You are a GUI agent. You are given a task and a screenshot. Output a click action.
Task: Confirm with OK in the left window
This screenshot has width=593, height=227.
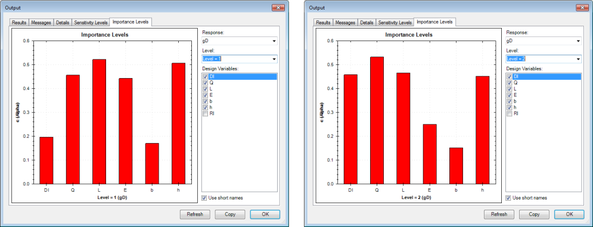pos(265,214)
